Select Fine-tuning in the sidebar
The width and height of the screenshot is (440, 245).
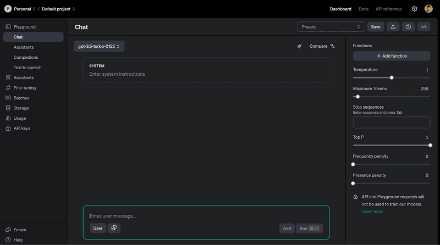(x=25, y=88)
